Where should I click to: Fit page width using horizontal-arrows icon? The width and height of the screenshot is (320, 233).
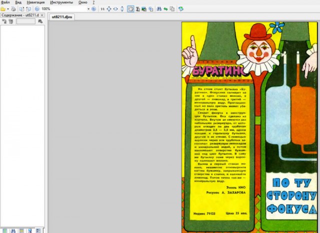coord(115,9)
